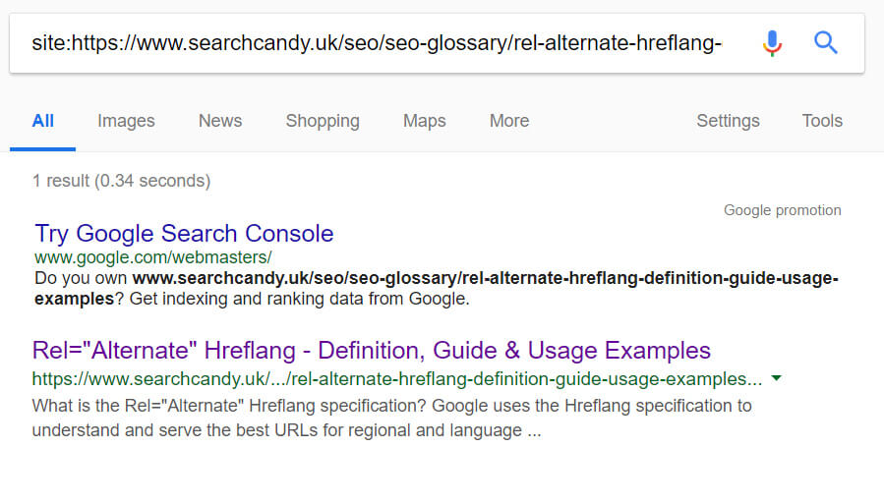Click the Google promotion label
The height and width of the screenshot is (504, 884).
(x=782, y=210)
